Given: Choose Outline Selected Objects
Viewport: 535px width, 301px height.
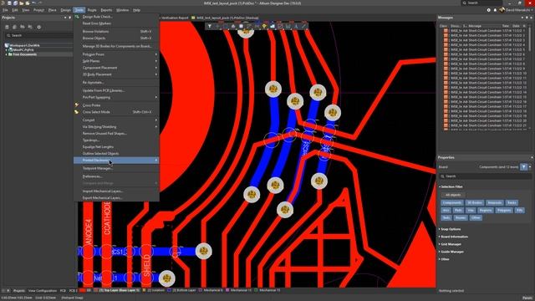Looking at the screenshot, I should pos(116,154).
